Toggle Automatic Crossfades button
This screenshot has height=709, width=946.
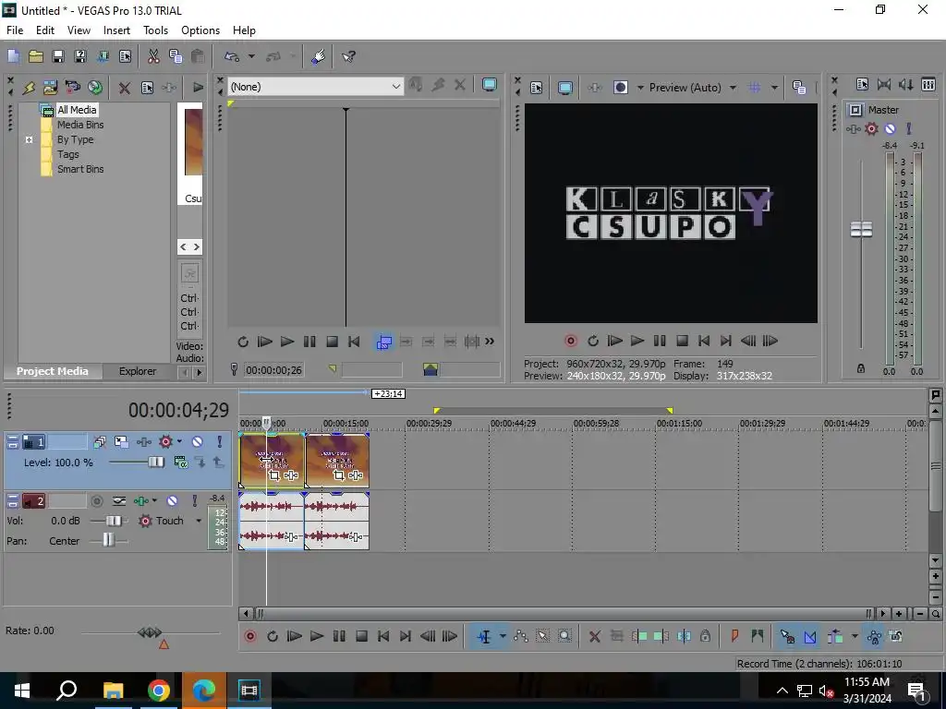809,637
